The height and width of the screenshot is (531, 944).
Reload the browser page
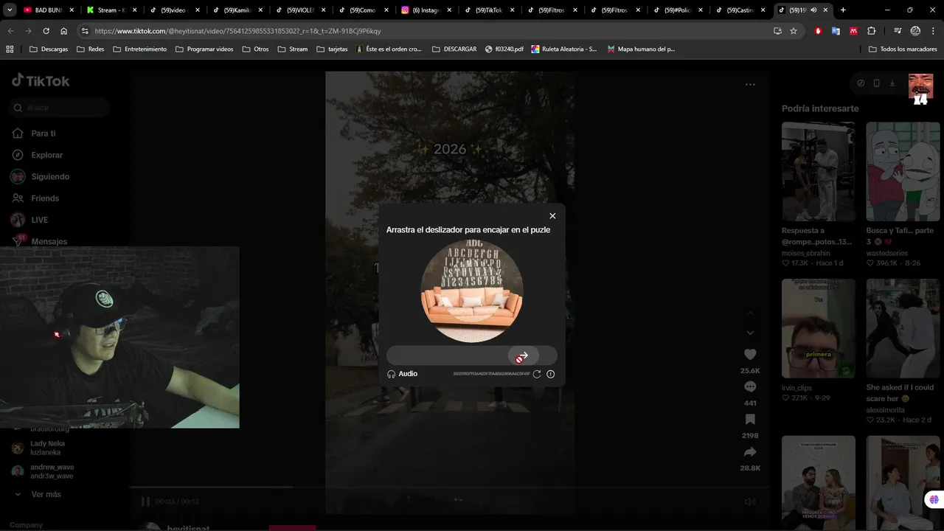[46, 31]
